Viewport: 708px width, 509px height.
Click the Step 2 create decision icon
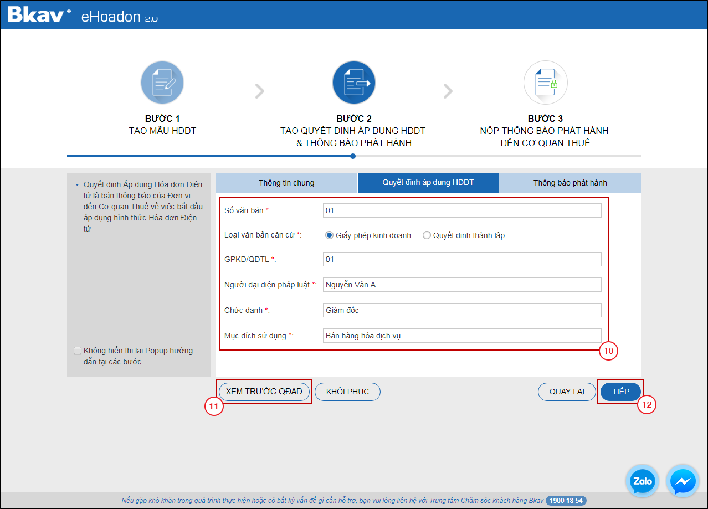pos(354,83)
